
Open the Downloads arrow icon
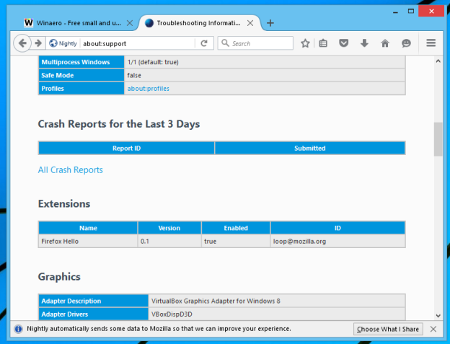pos(364,43)
